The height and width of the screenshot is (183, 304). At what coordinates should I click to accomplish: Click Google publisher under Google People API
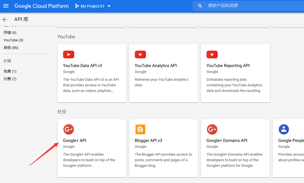coord(284,146)
